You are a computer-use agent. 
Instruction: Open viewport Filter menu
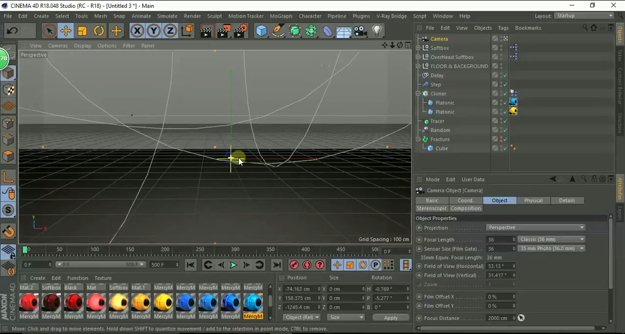[x=129, y=46]
